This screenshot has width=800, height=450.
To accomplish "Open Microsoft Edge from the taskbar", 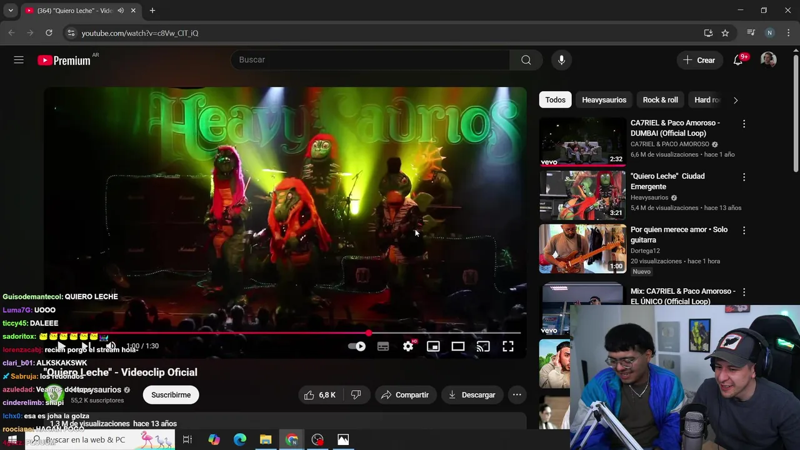I will [x=240, y=440].
